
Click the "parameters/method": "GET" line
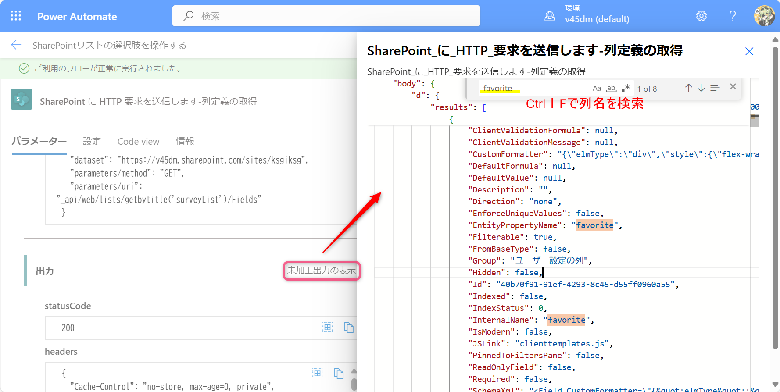127,174
